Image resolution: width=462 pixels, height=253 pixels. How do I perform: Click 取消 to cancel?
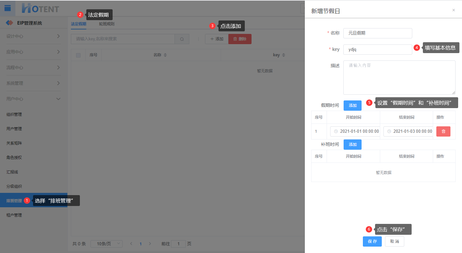(395, 241)
